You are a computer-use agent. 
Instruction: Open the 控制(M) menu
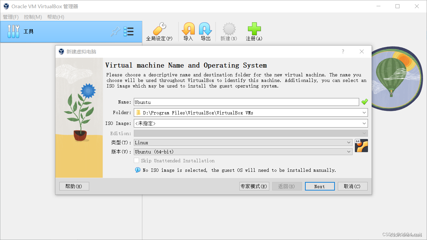tap(33, 17)
